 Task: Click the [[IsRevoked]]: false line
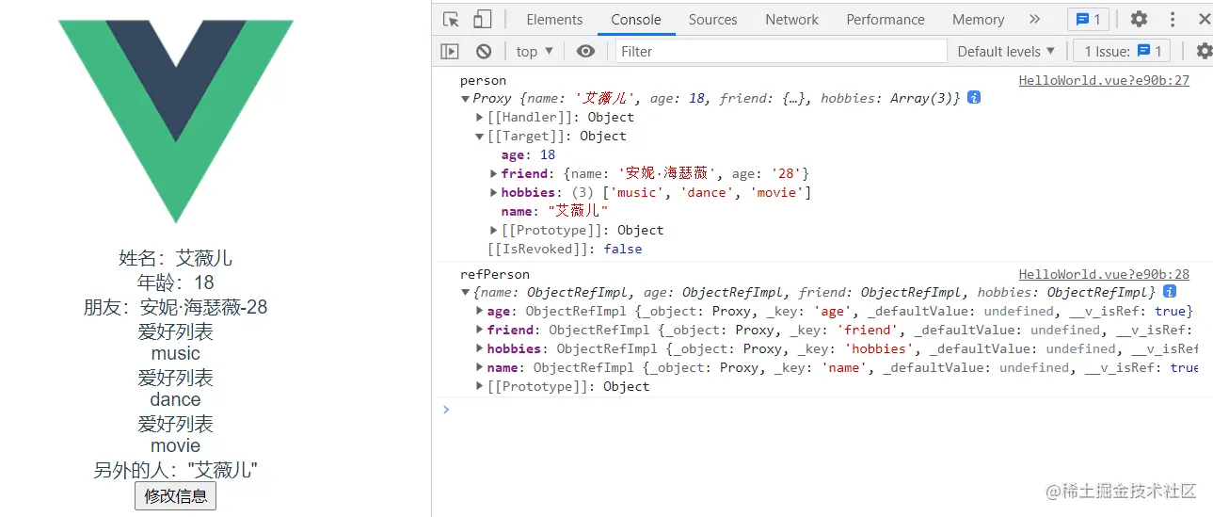click(565, 249)
